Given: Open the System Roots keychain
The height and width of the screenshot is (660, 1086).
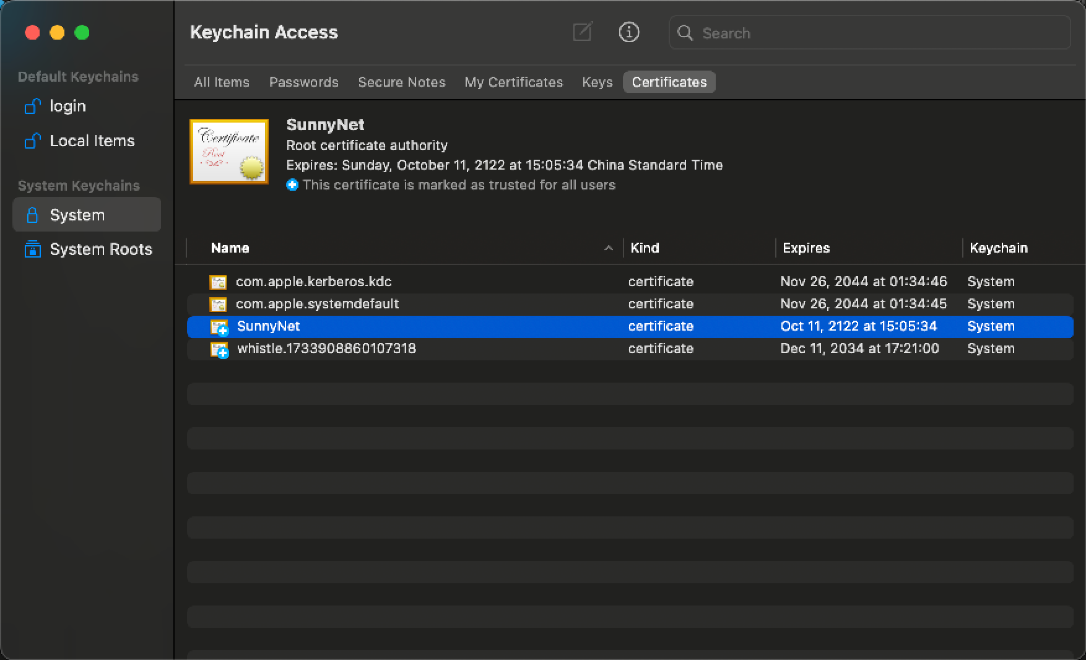Looking at the screenshot, I should coord(100,250).
